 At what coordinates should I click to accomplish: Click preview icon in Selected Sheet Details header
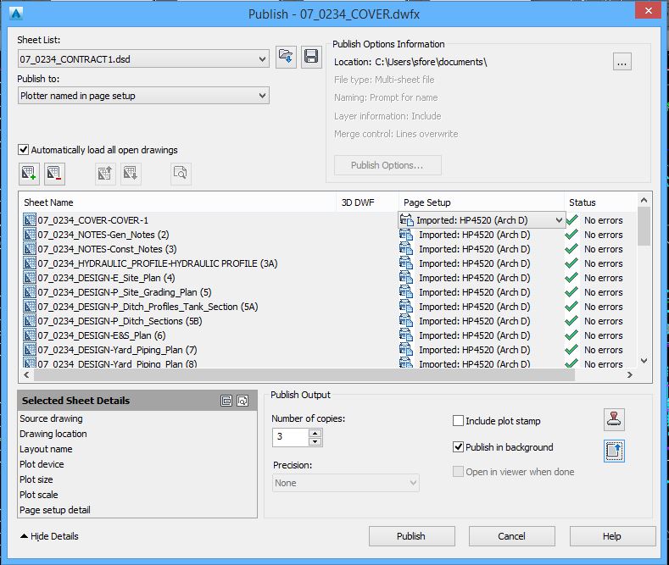[x=243, y=401]
